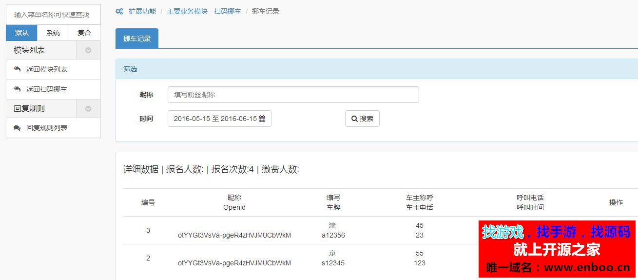Select the 挪车记录 tab
The height and width of the screenshot is (280, 638).
[137, 39]
